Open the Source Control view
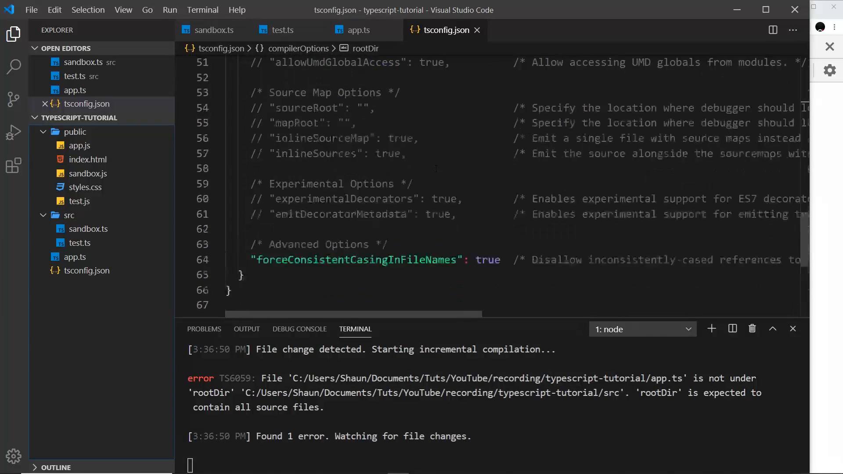The image size is (843, 474). pos(14,99)
